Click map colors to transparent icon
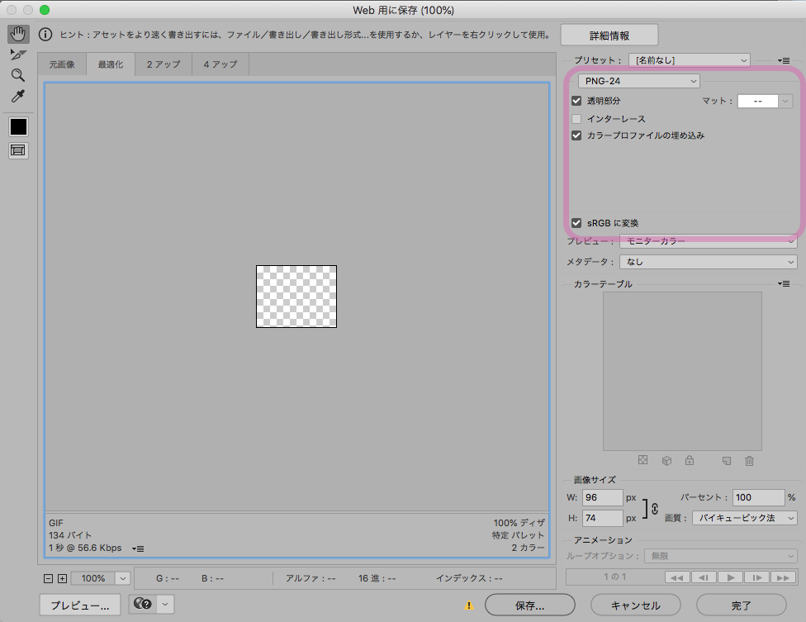 pos(643,460)
